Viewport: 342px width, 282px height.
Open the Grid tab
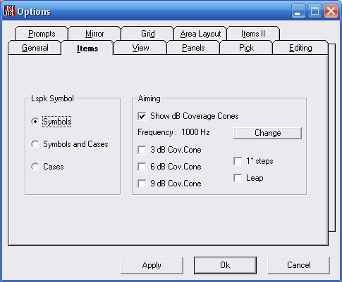point(147,34)
